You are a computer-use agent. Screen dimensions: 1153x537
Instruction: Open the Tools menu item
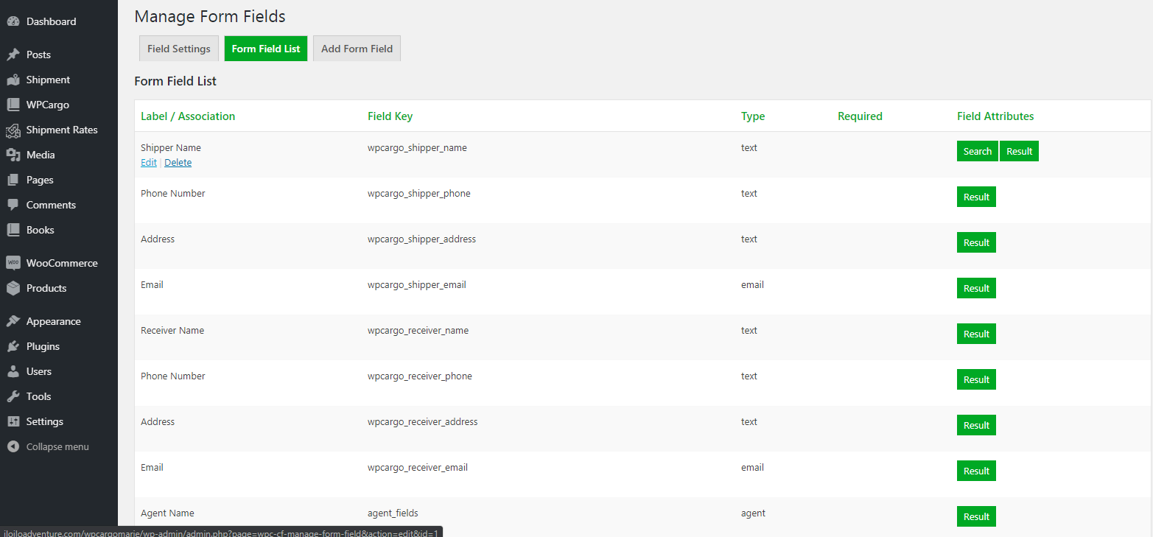[x=59, y=396]
